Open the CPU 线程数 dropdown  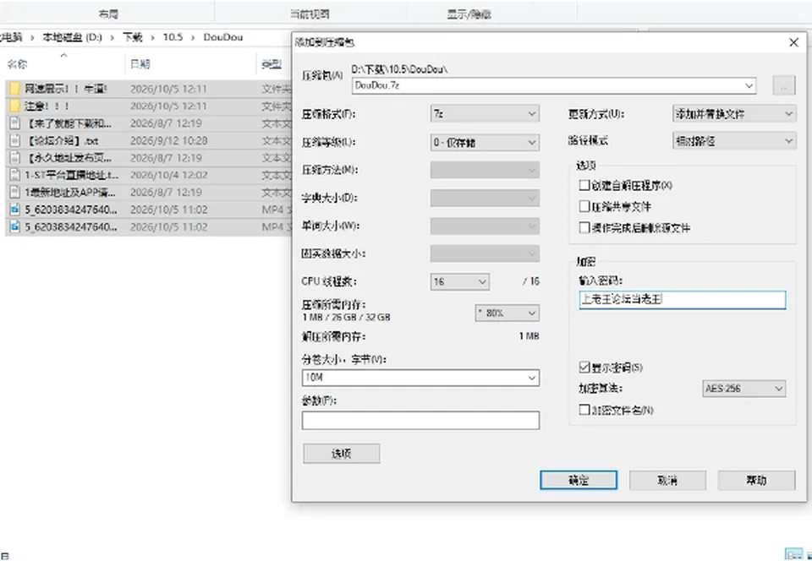[x=459, y=282]
